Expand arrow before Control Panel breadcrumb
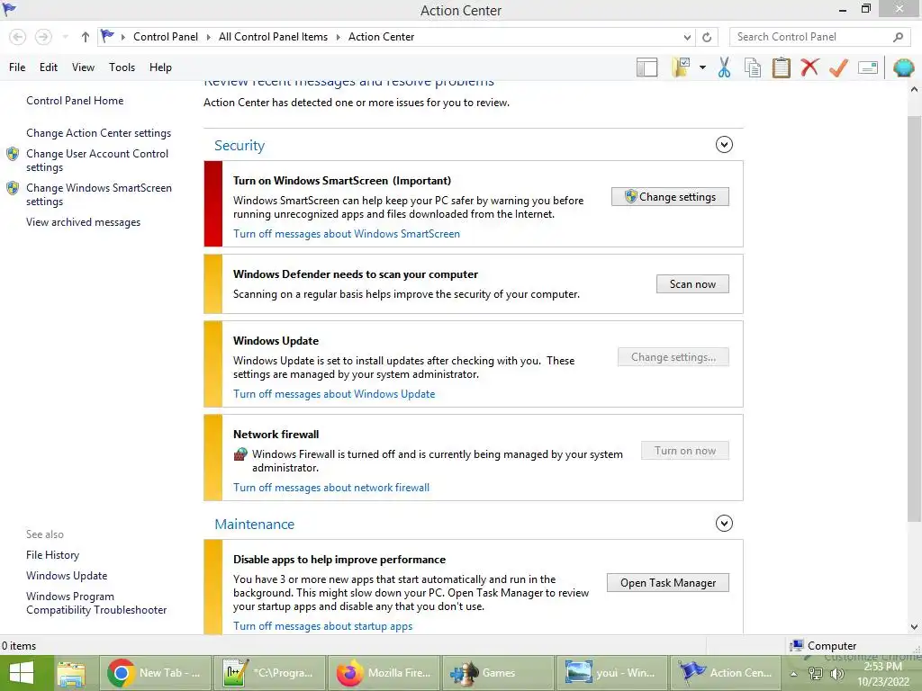Image resolution: width=922 pixels, height=691 pixels. tap(122, 37)
